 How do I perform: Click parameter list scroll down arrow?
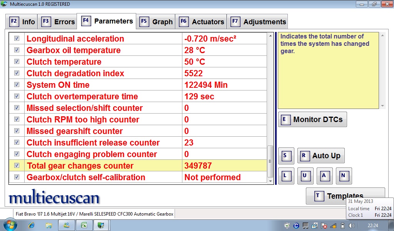coord(270,181)
